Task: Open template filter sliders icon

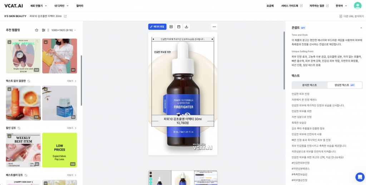Action: [43, 30]
